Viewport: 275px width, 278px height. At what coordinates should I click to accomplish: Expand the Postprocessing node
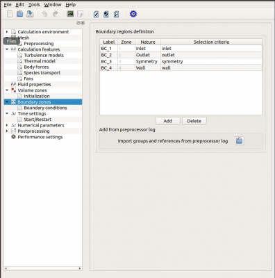point(7,131)
